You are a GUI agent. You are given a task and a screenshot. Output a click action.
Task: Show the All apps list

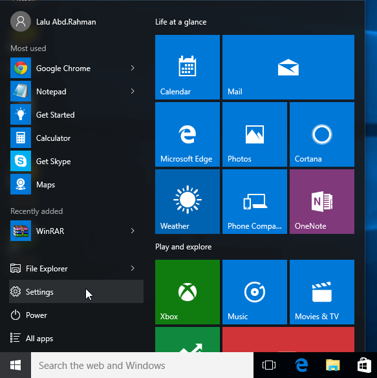tap(76, 338)
